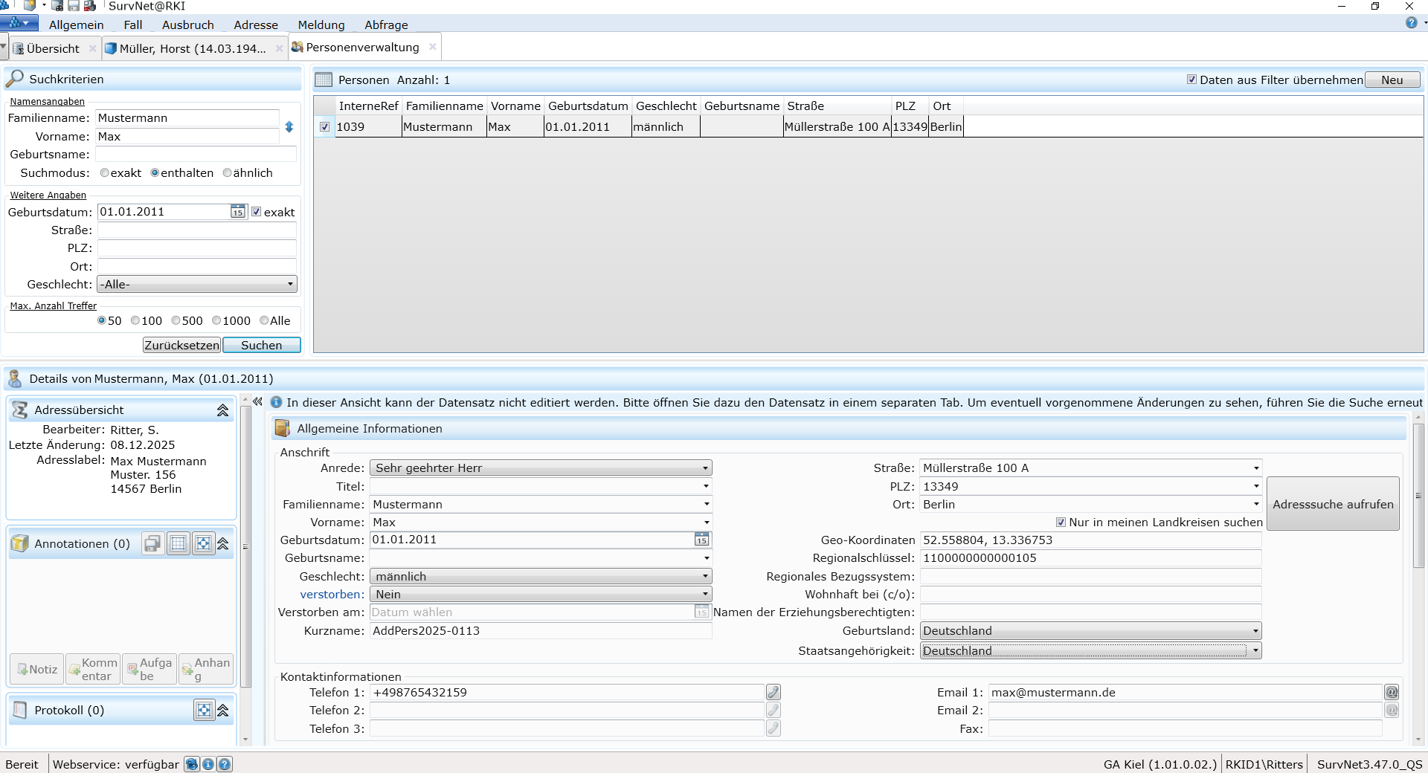Select the exakt Suchmodus radio button
Viewport: 1428px width, 773px height.
pyautogui.click(x=105, y=173)
